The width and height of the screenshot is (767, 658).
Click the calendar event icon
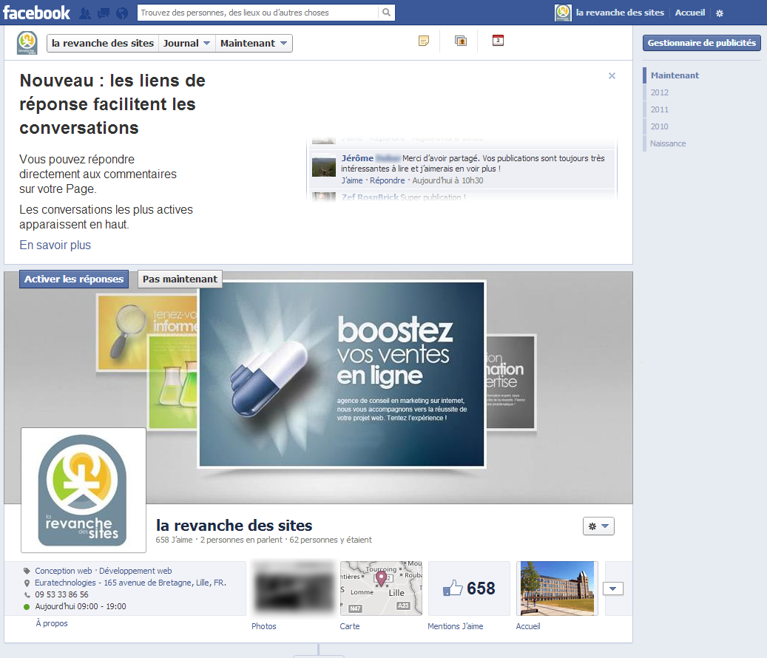click(498, 40)
